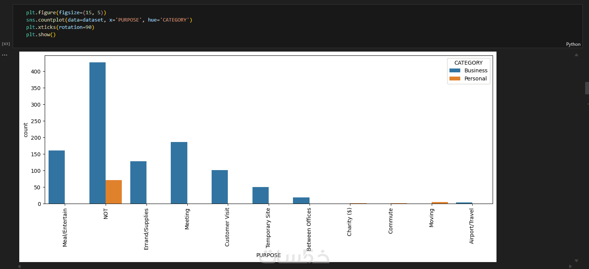Open the cell output ellipsis menu

pyautogui.click(x=5, y=55)
